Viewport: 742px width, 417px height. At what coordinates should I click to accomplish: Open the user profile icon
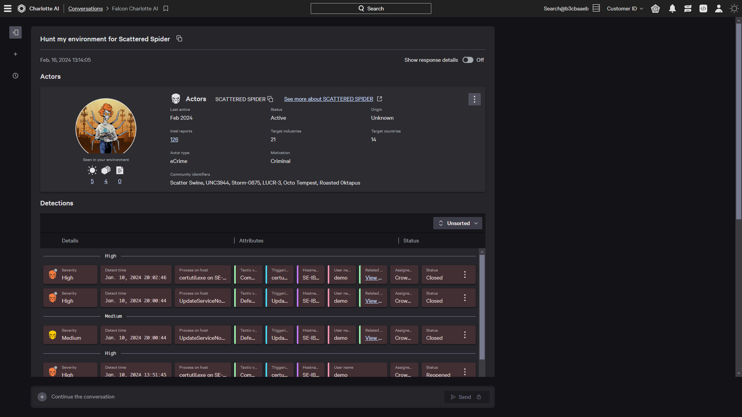[x=719, y=8]
